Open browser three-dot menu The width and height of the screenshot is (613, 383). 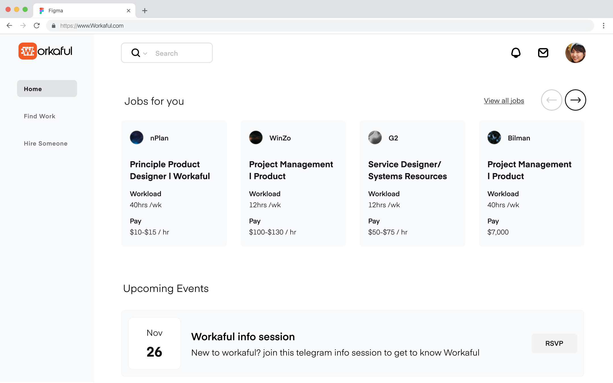(603, 26)
